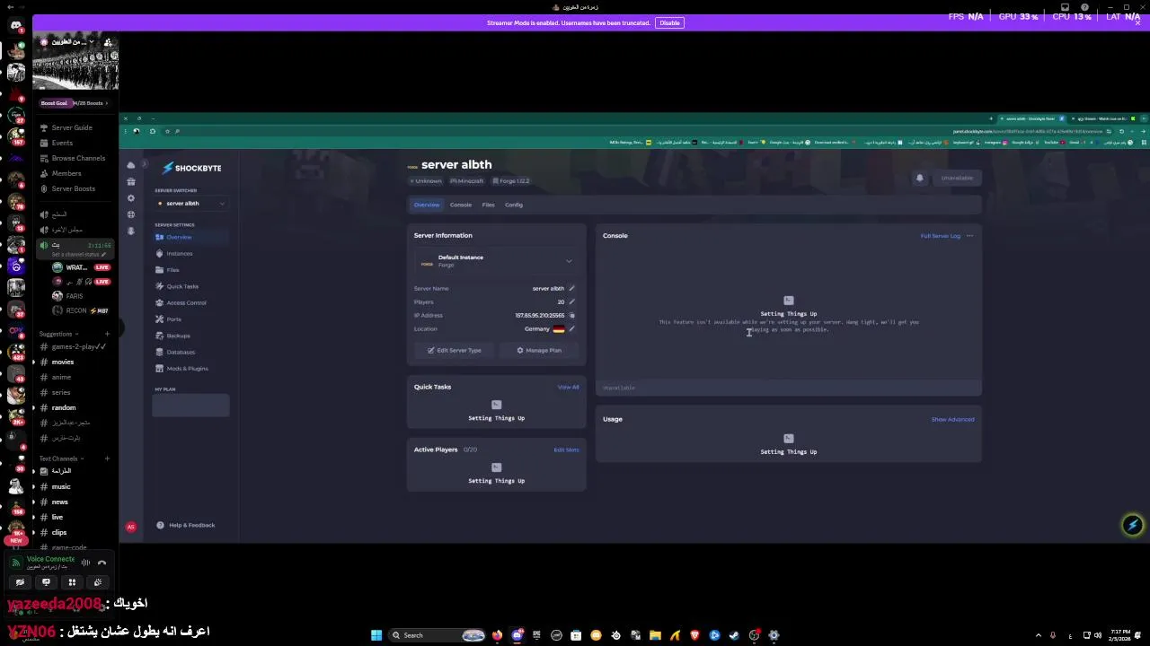Open the AS user avatar
Screen dimensions: 1150x646
click(131, 527)
